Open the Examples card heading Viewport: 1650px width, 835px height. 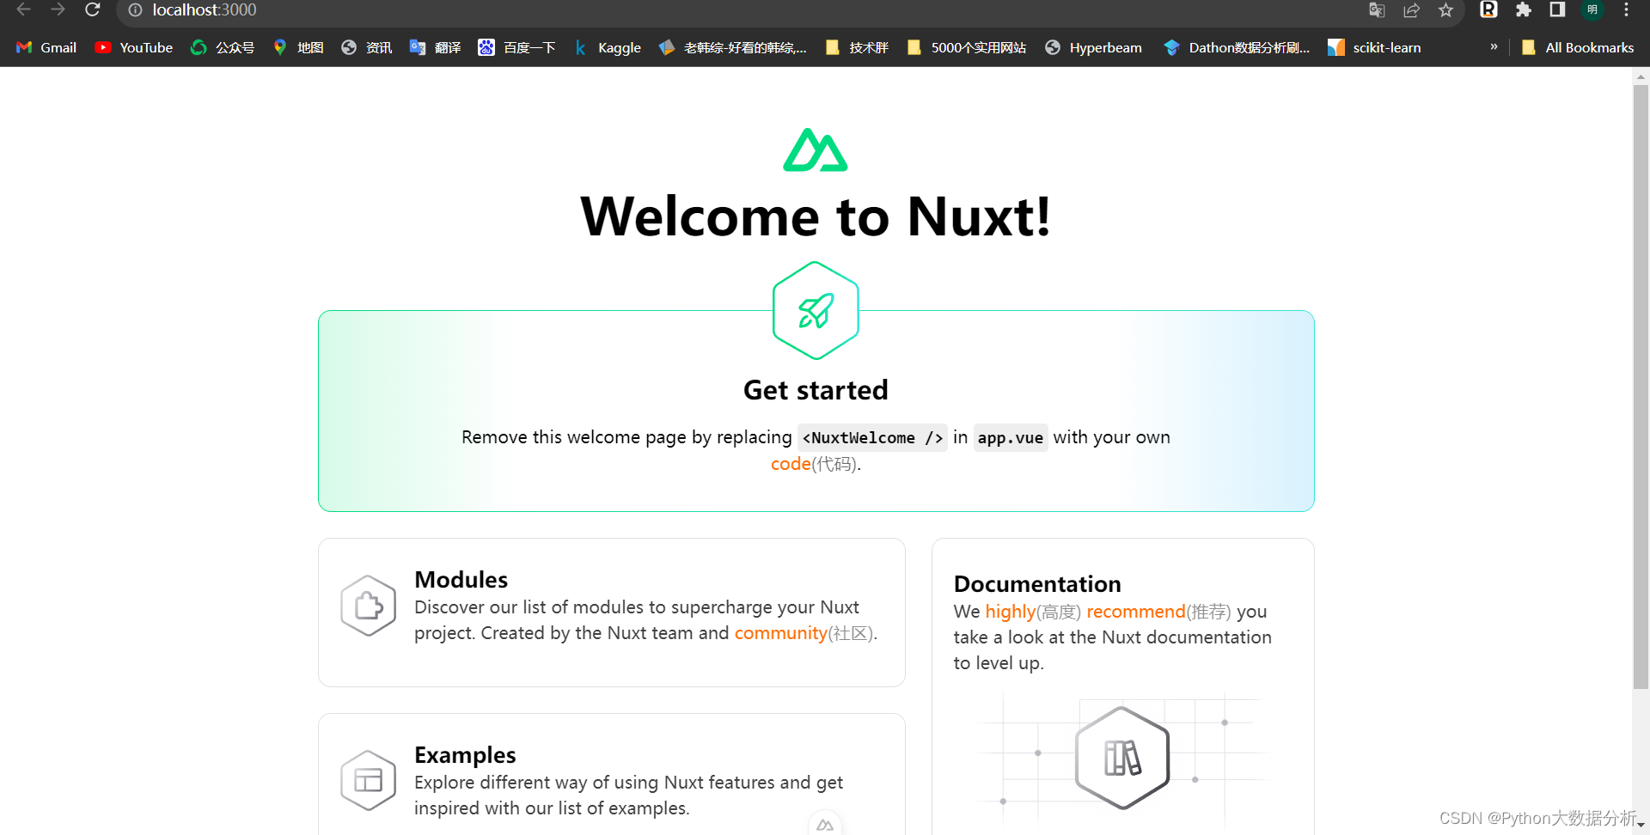point(465,755)
